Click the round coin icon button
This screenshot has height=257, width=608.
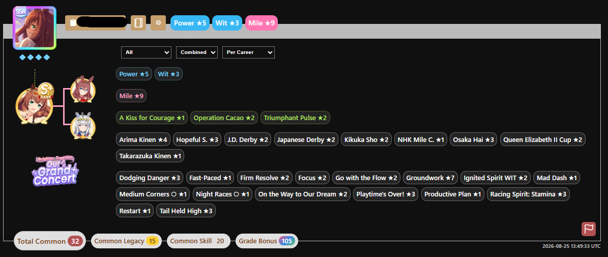[x=158, y=23]
